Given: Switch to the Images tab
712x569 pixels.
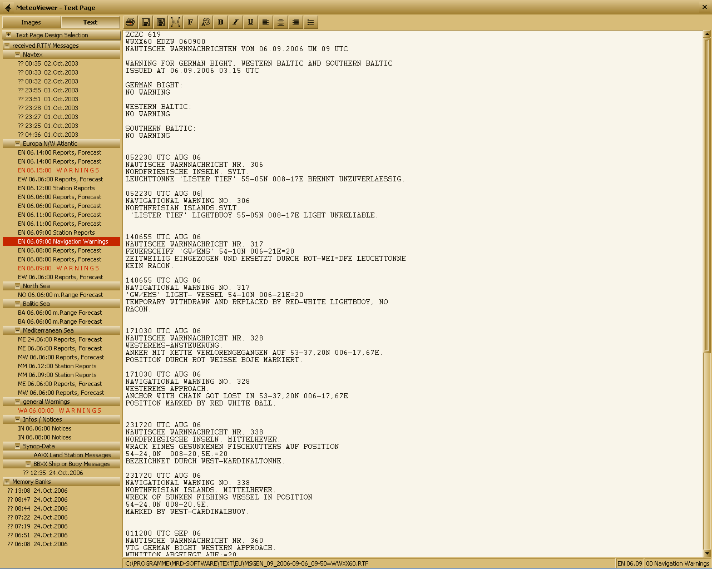Looking at the screenshot, I should [31, 22].
